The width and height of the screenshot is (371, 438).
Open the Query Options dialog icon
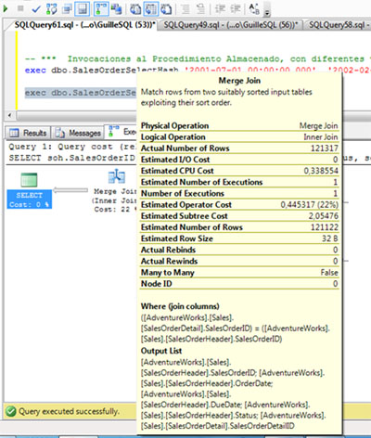coord(67,9)
